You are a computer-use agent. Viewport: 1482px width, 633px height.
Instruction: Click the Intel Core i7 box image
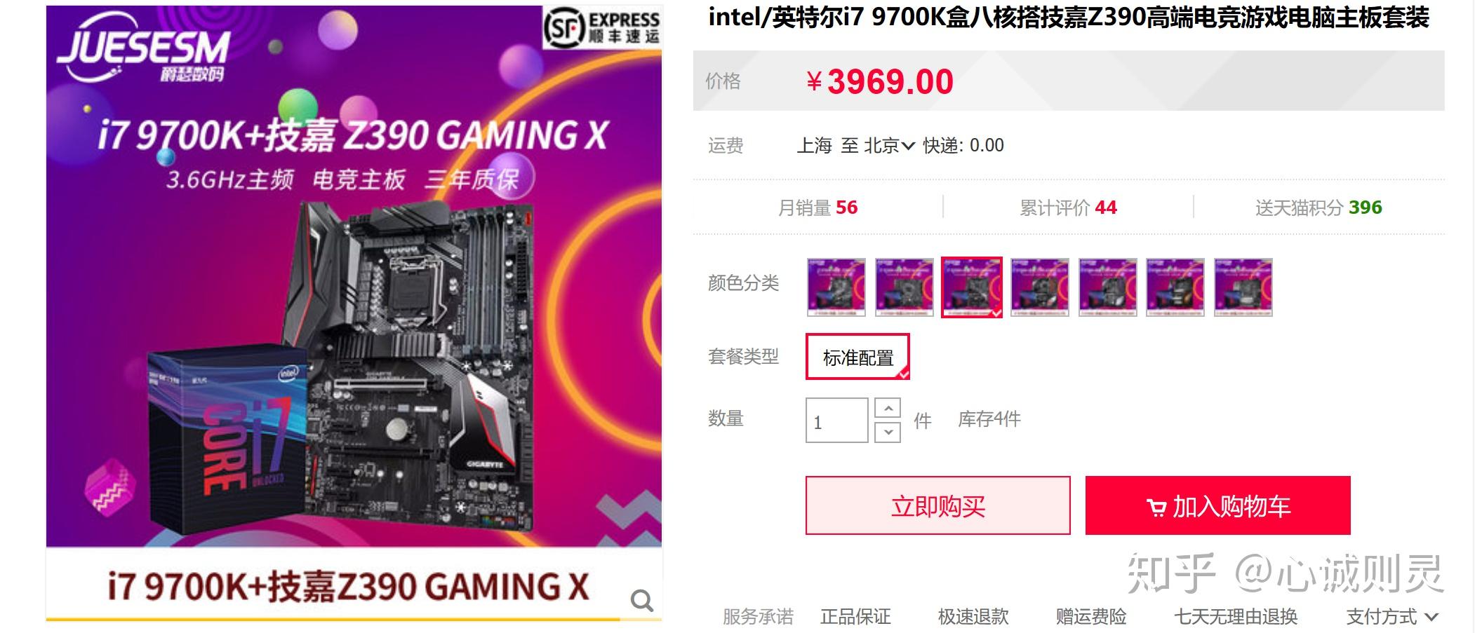228,440
